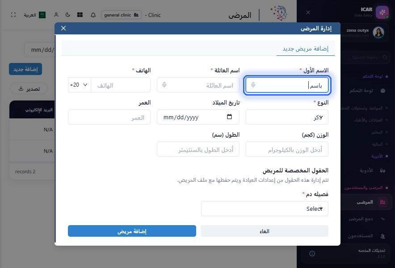Click the ICAR logo sparkle icon

(382, 13)
